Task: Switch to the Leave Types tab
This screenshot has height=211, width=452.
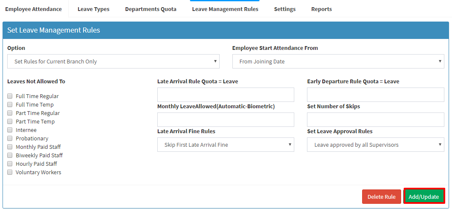Action: click(93, 9)
